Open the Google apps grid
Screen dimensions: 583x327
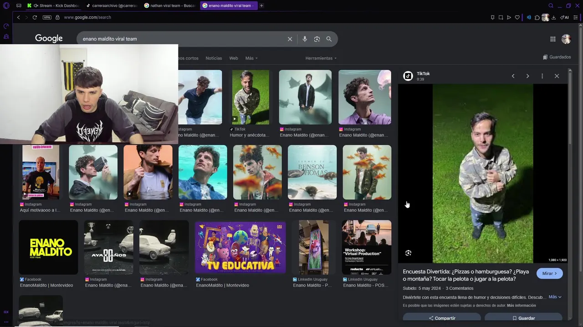click(552, 39)
